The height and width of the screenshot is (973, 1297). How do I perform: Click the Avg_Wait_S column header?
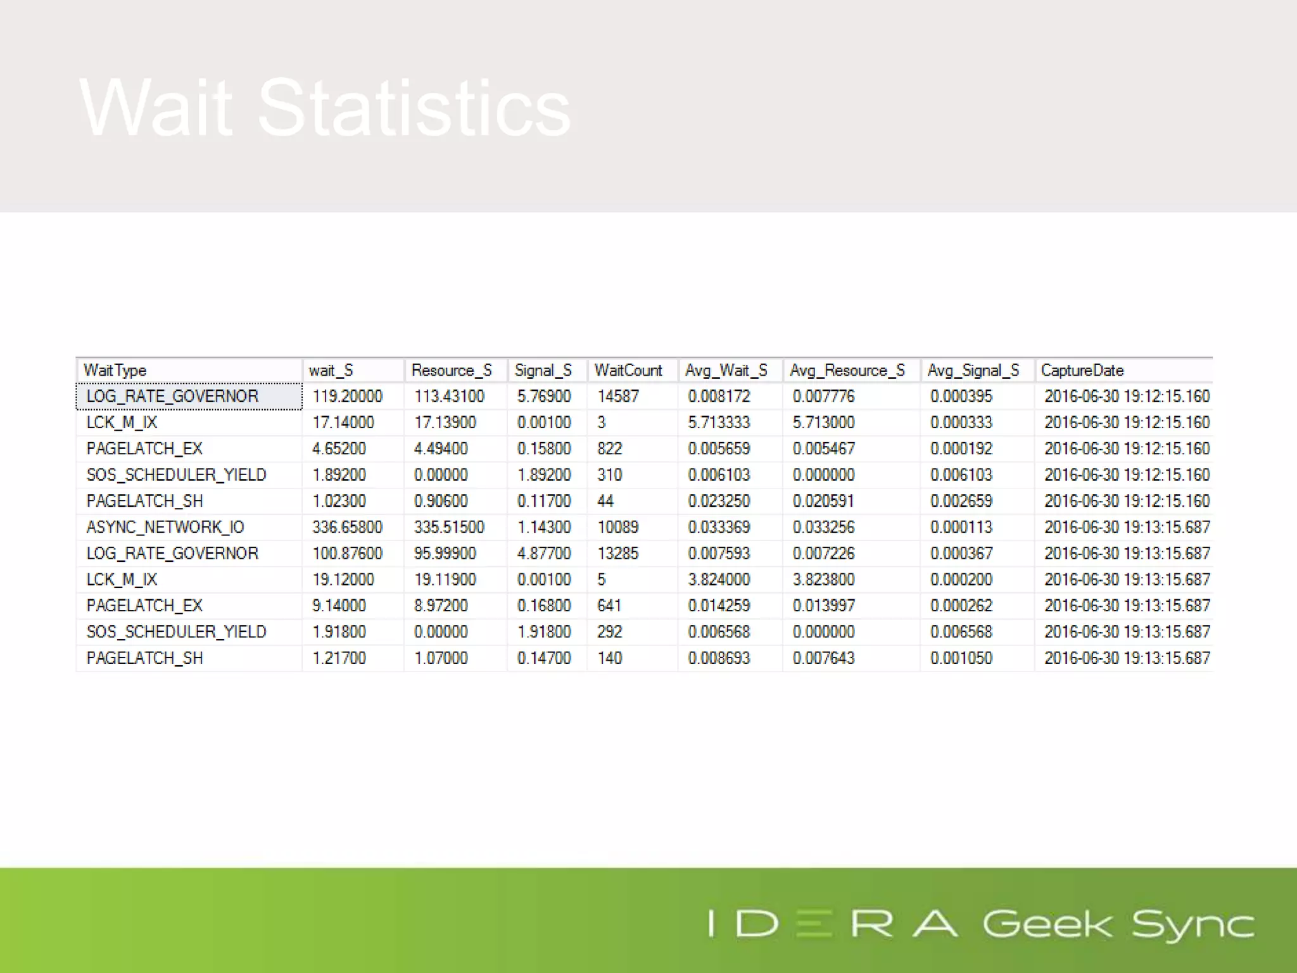[726, 370]
